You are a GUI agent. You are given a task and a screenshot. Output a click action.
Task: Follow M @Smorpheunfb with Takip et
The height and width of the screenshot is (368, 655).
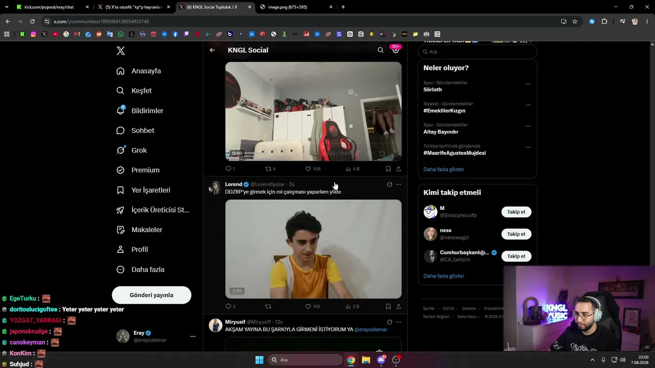pos(516,212)
